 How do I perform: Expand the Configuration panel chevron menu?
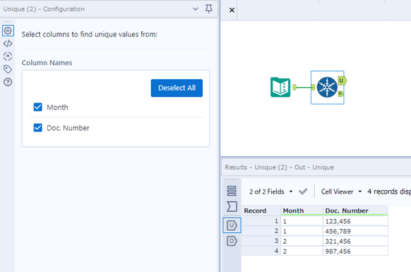pyautogui.click(x=195, y=9)
